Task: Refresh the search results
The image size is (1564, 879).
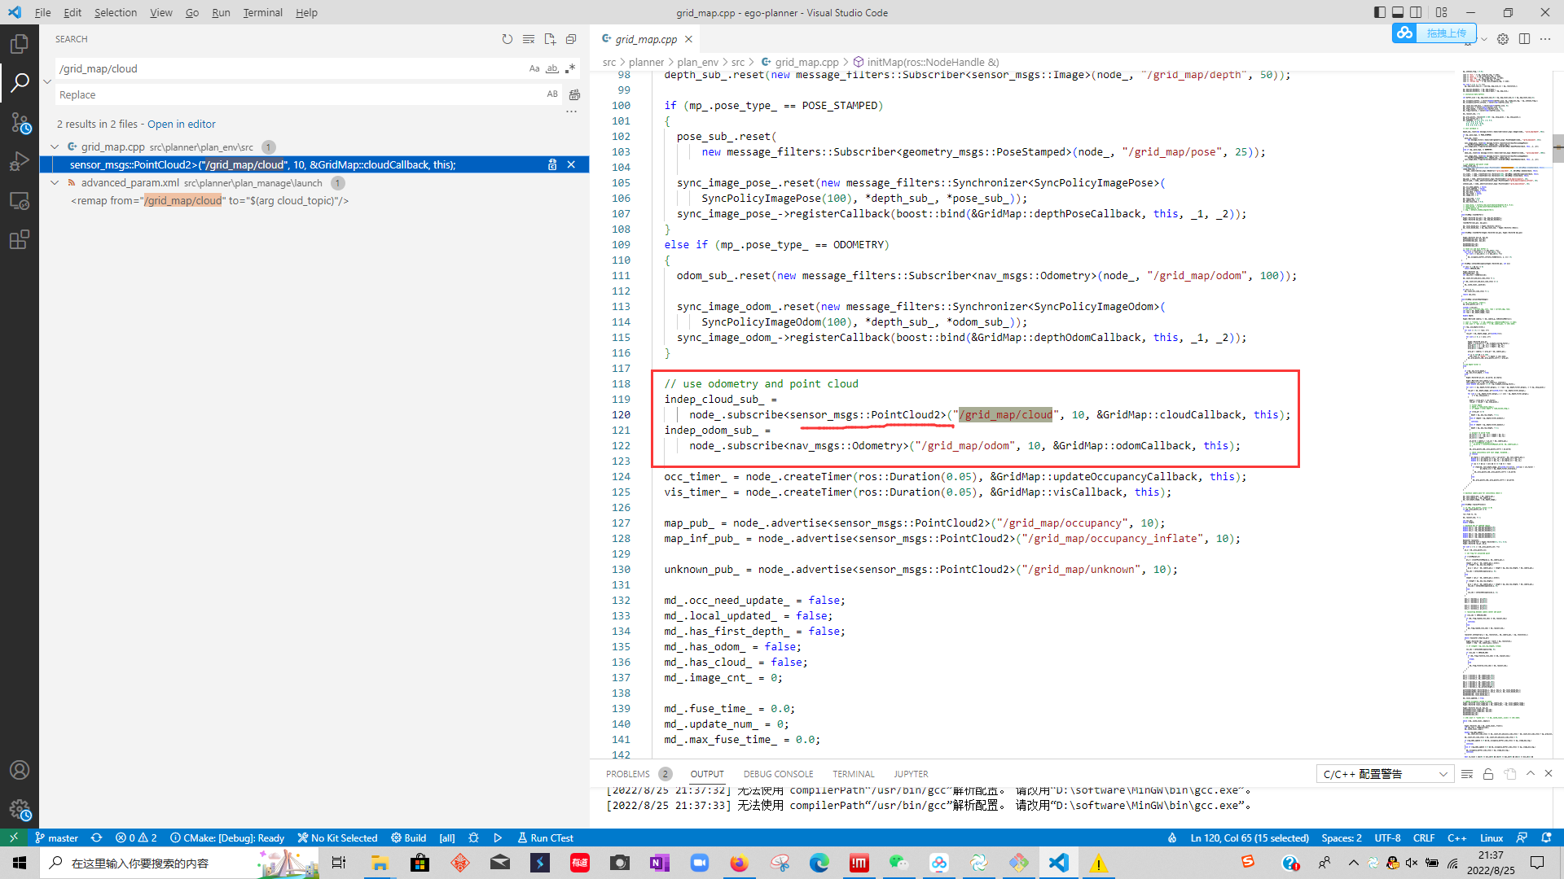Action: pyautogui.click(x=507, y=39)
